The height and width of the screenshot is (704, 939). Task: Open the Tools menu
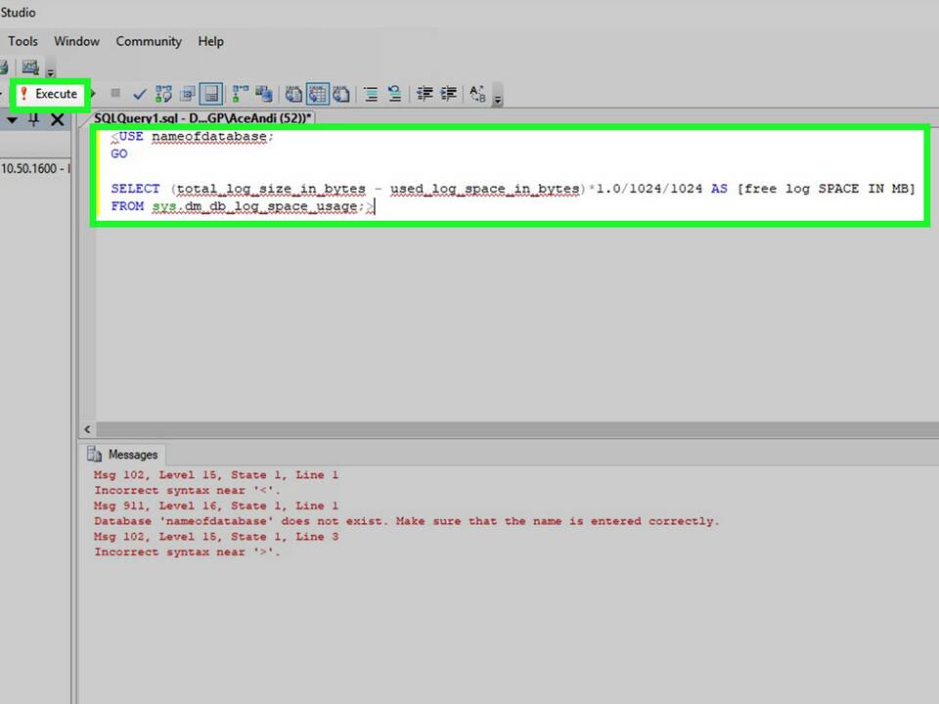click(x=22, y=41)
